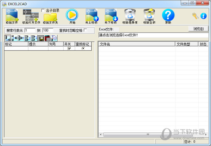The width and height of the screenshot is (211, 146).
Task: Click the empty 标记 cell in first row
Action: point(16,48)
